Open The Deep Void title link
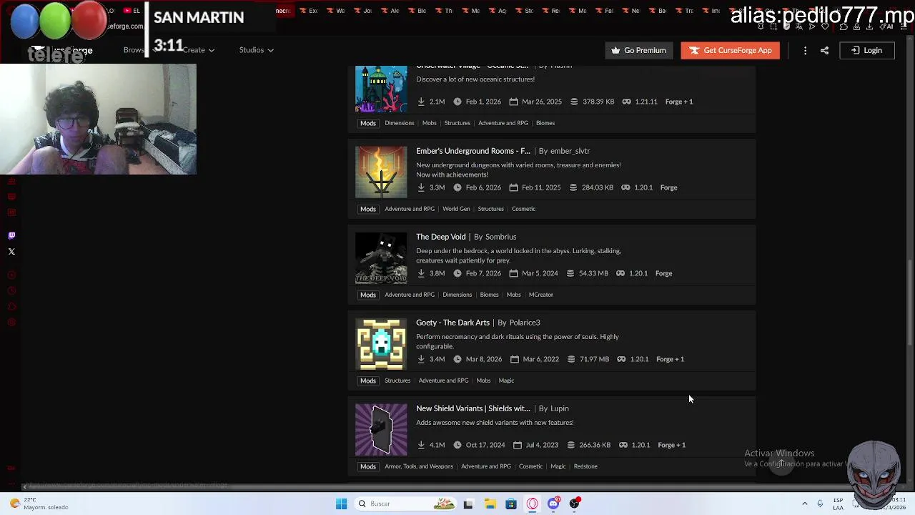This screenshot has width=915, height=515. (440, 237)
